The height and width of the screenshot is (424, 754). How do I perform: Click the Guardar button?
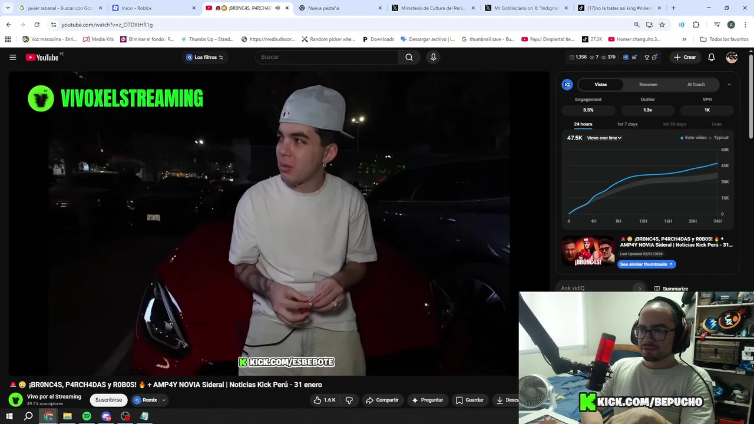(x=469, y=400)
